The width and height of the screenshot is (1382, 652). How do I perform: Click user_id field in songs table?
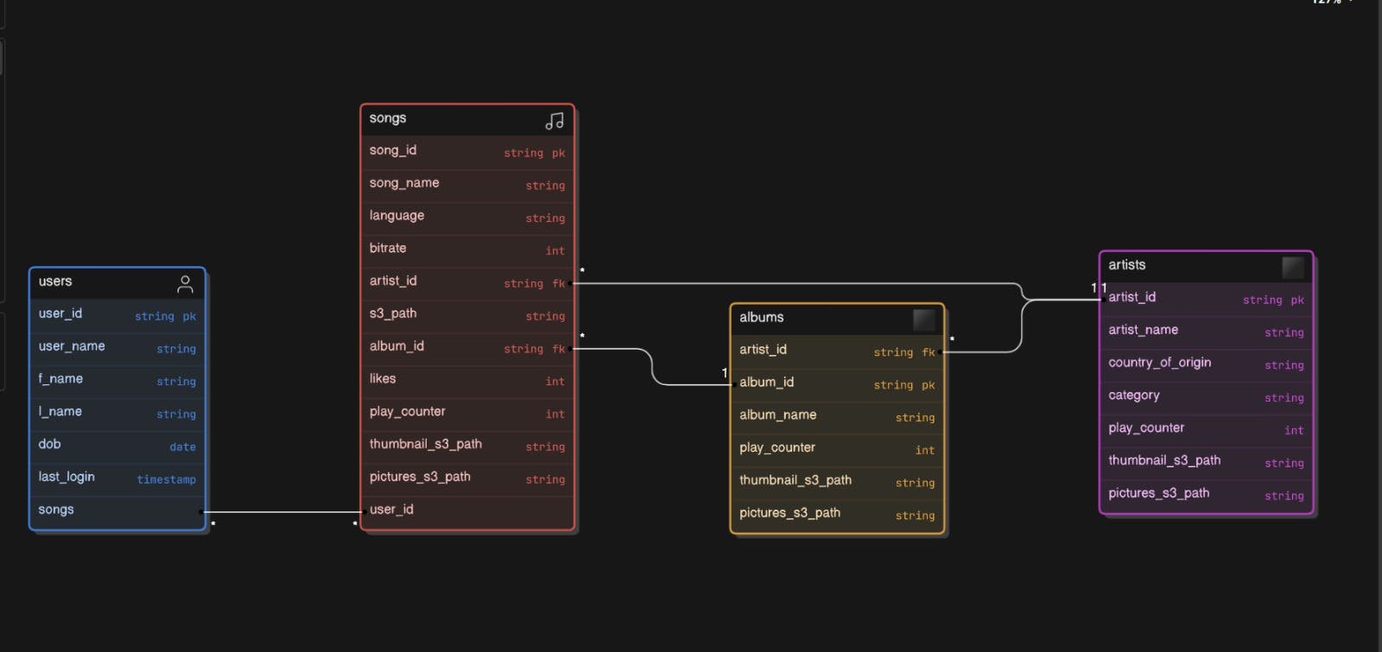[x=467, y=512]
